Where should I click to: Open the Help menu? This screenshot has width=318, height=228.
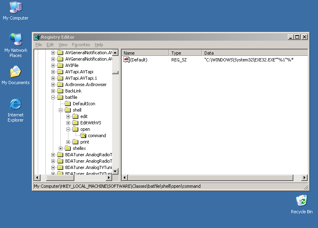pyautogui.click(x=99, y=45)
